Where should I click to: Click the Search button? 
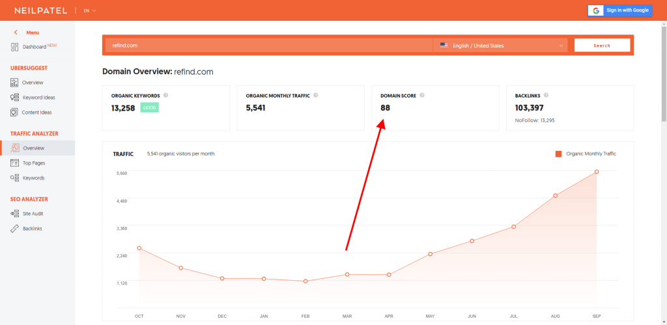tap(602, 45)
